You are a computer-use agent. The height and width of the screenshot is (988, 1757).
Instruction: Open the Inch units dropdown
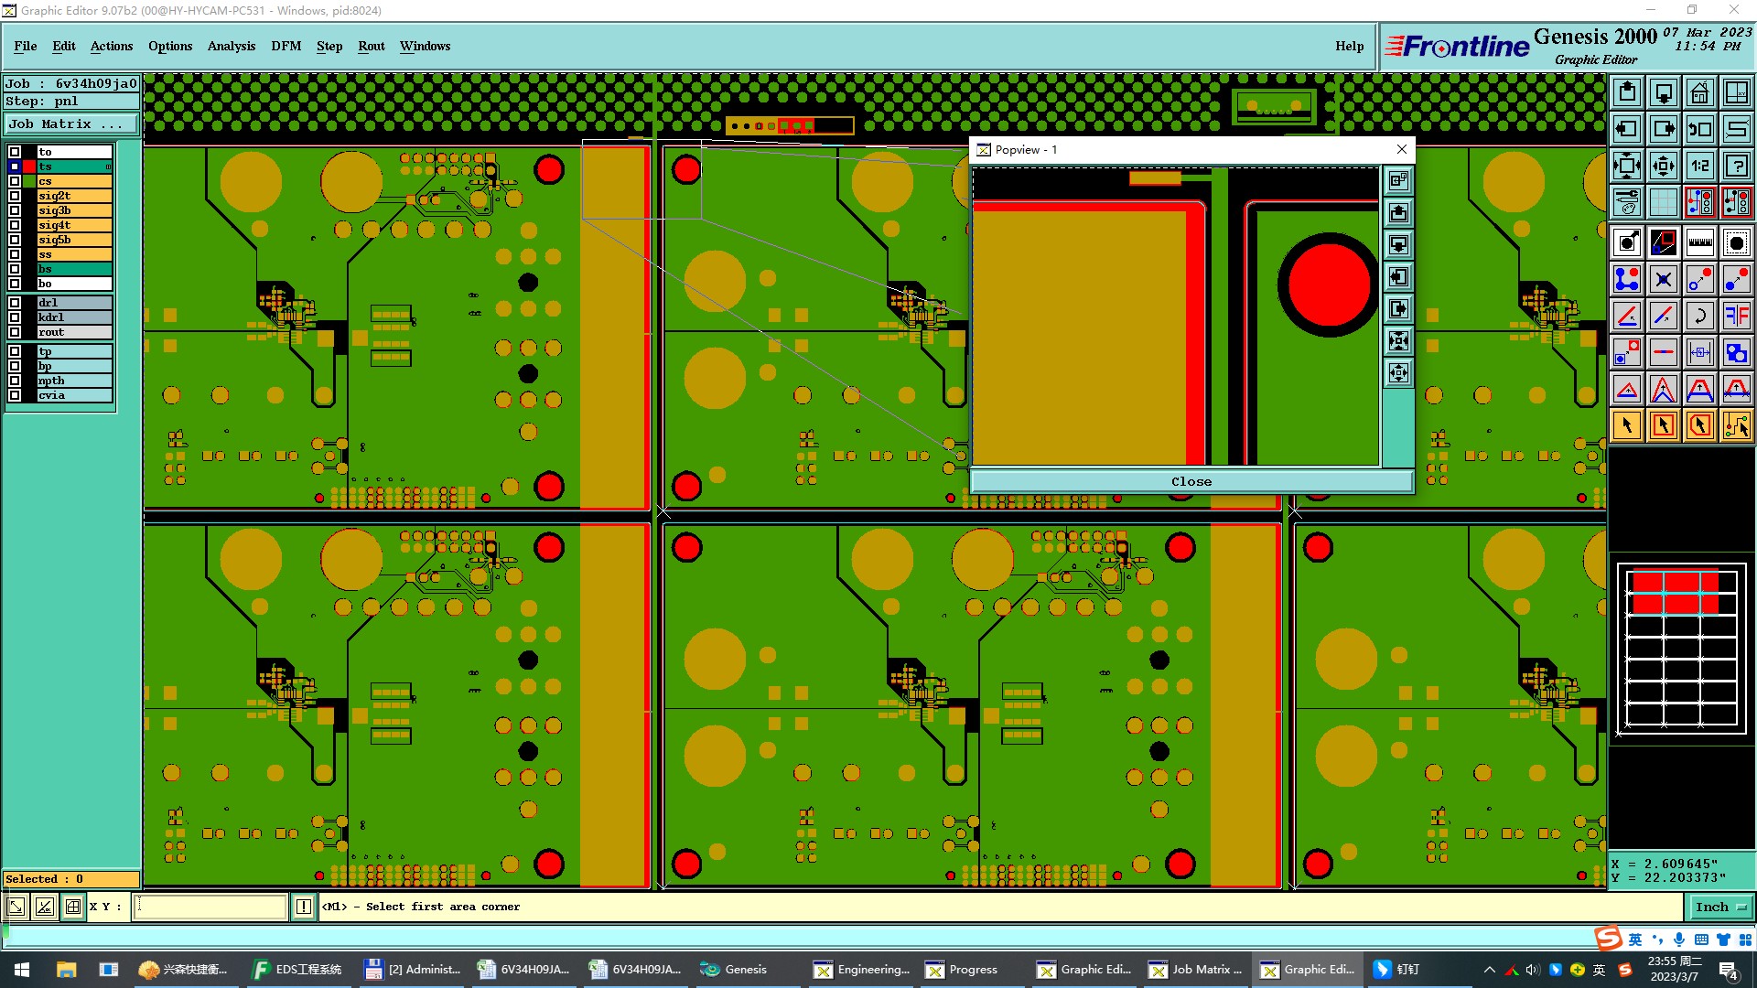click(x=1720, y=907)
